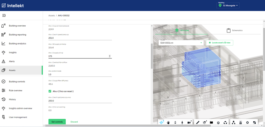Uncheck Ahu r 2 hrs run reset 1

[50, 91]
